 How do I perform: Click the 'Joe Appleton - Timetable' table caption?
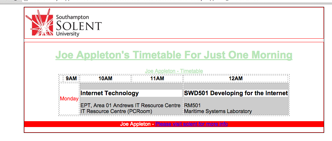[x=174, y=71]
